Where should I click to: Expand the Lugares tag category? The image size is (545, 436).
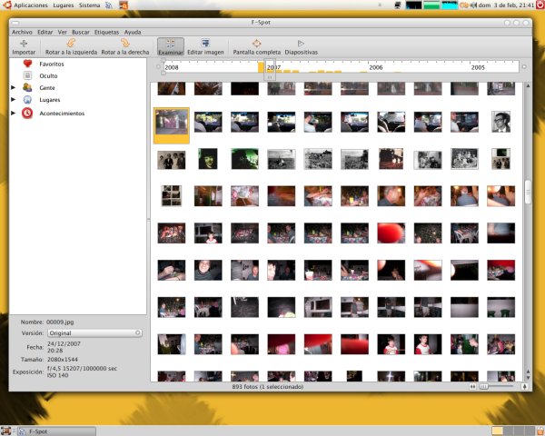14,100
